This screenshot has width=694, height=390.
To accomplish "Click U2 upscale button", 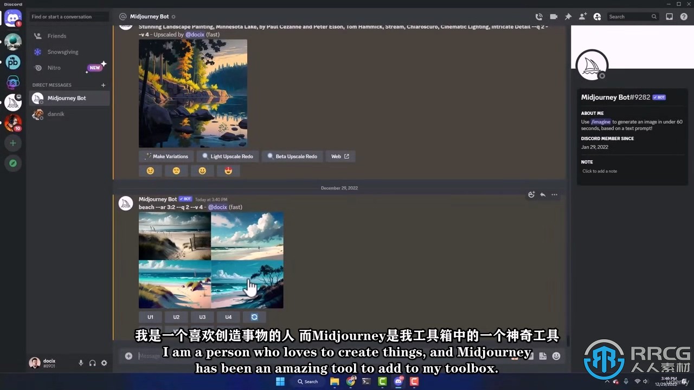I will (176, 317).
